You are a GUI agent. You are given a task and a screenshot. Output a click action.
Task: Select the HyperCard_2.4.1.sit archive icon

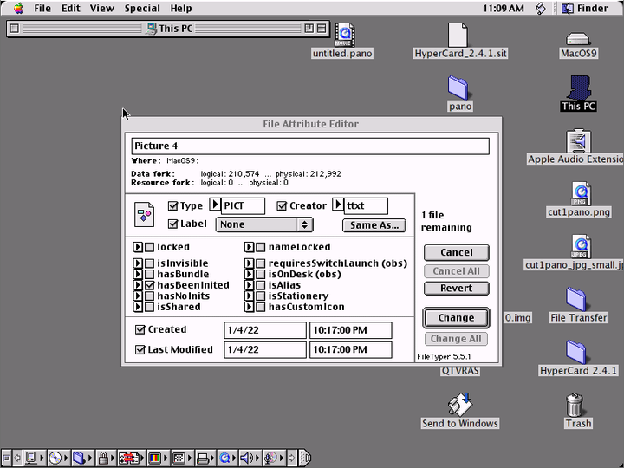coord(459,36)
